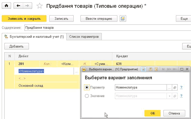Click the disabled Значение Номенклатура field
The image size is (191, 119).
pyautogui.click(x=141, y=96)
